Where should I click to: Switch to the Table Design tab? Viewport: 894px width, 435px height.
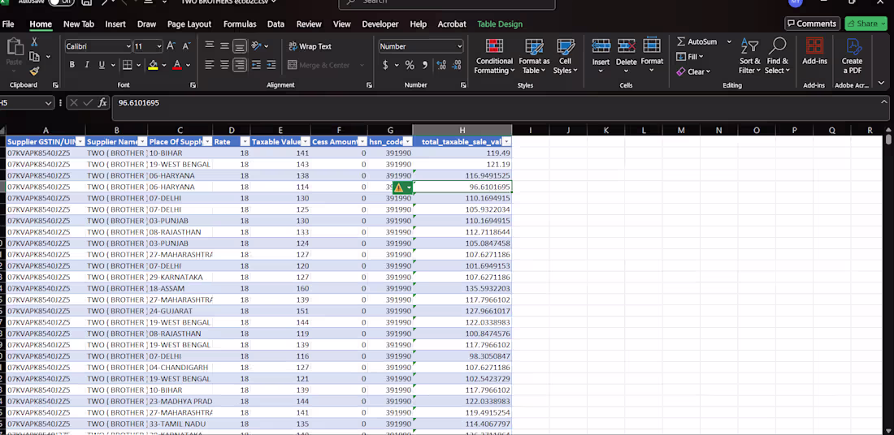500,24
